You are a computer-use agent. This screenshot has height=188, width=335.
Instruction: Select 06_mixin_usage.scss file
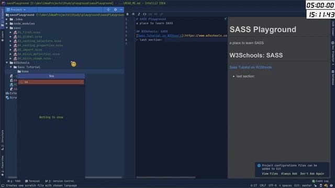(x=34, y=58)
